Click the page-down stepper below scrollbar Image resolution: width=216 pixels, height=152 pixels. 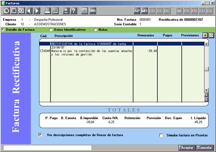click(206, 100)
